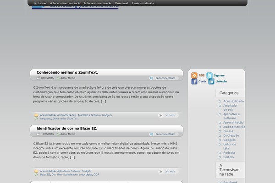Viewport: 275px width, 183px height.
Task: Click the LinkedIn text link
Action: coord(221,81)
